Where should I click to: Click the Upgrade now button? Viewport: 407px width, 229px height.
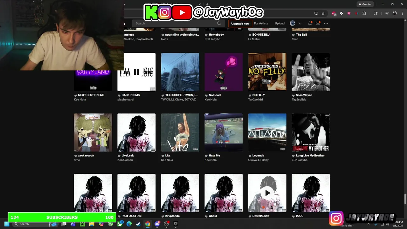point(240,23)
